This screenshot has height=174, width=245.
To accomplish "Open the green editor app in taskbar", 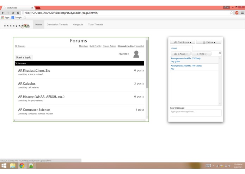I will (x=31, y=166).
